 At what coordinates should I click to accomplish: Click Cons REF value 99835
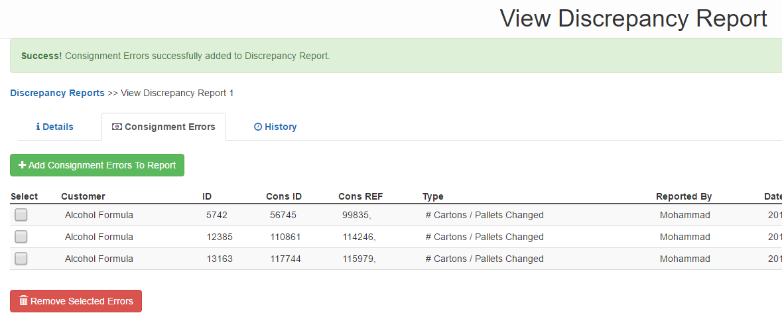coord(356,215)
